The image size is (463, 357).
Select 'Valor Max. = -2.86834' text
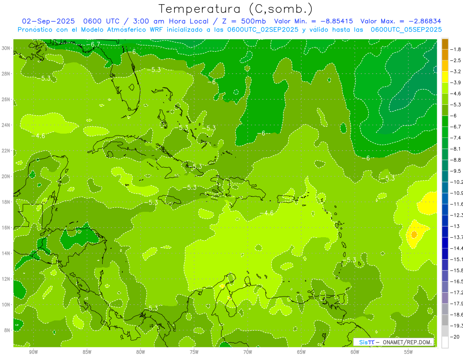pos(401,21)
